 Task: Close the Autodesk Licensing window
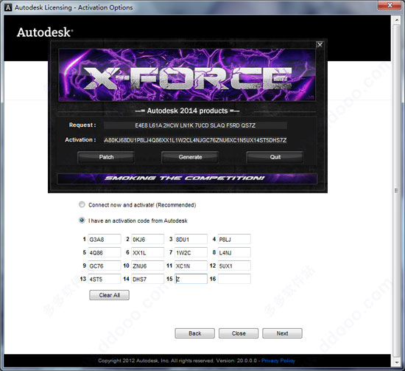(x=390, y=5)
